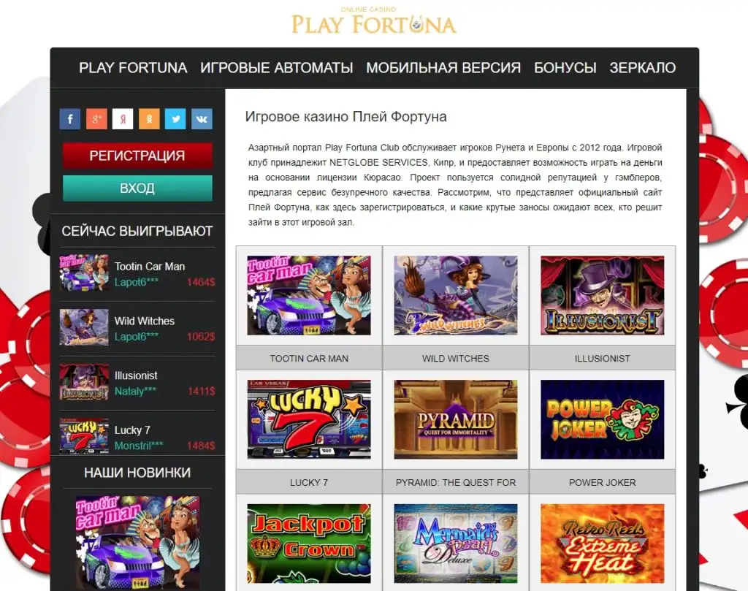Open the БОНУСЫ menu item
748x591 pixels.
tap(565, 68)
